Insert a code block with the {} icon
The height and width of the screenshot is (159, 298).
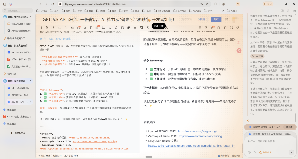91,28
